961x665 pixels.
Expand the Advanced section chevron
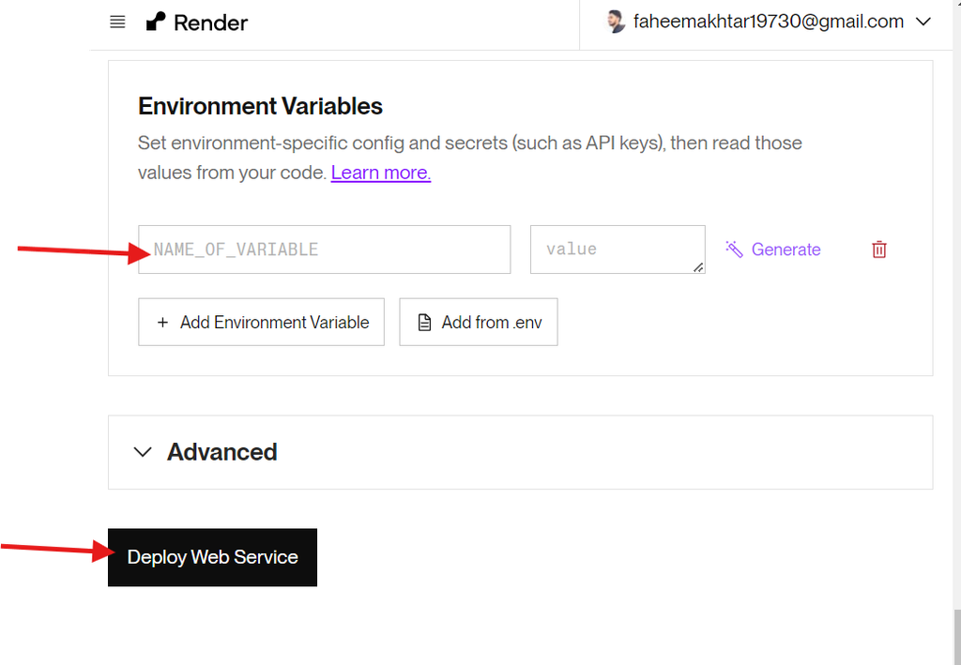tap(143, 452)
